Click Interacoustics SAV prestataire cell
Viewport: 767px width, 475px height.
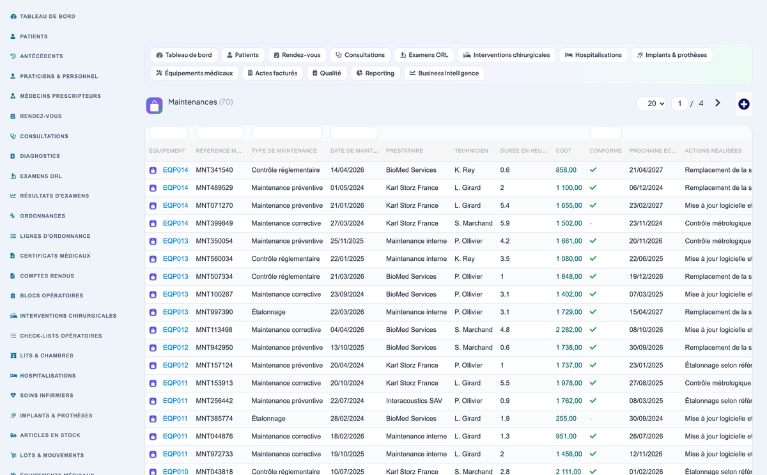tap(414, 401)
